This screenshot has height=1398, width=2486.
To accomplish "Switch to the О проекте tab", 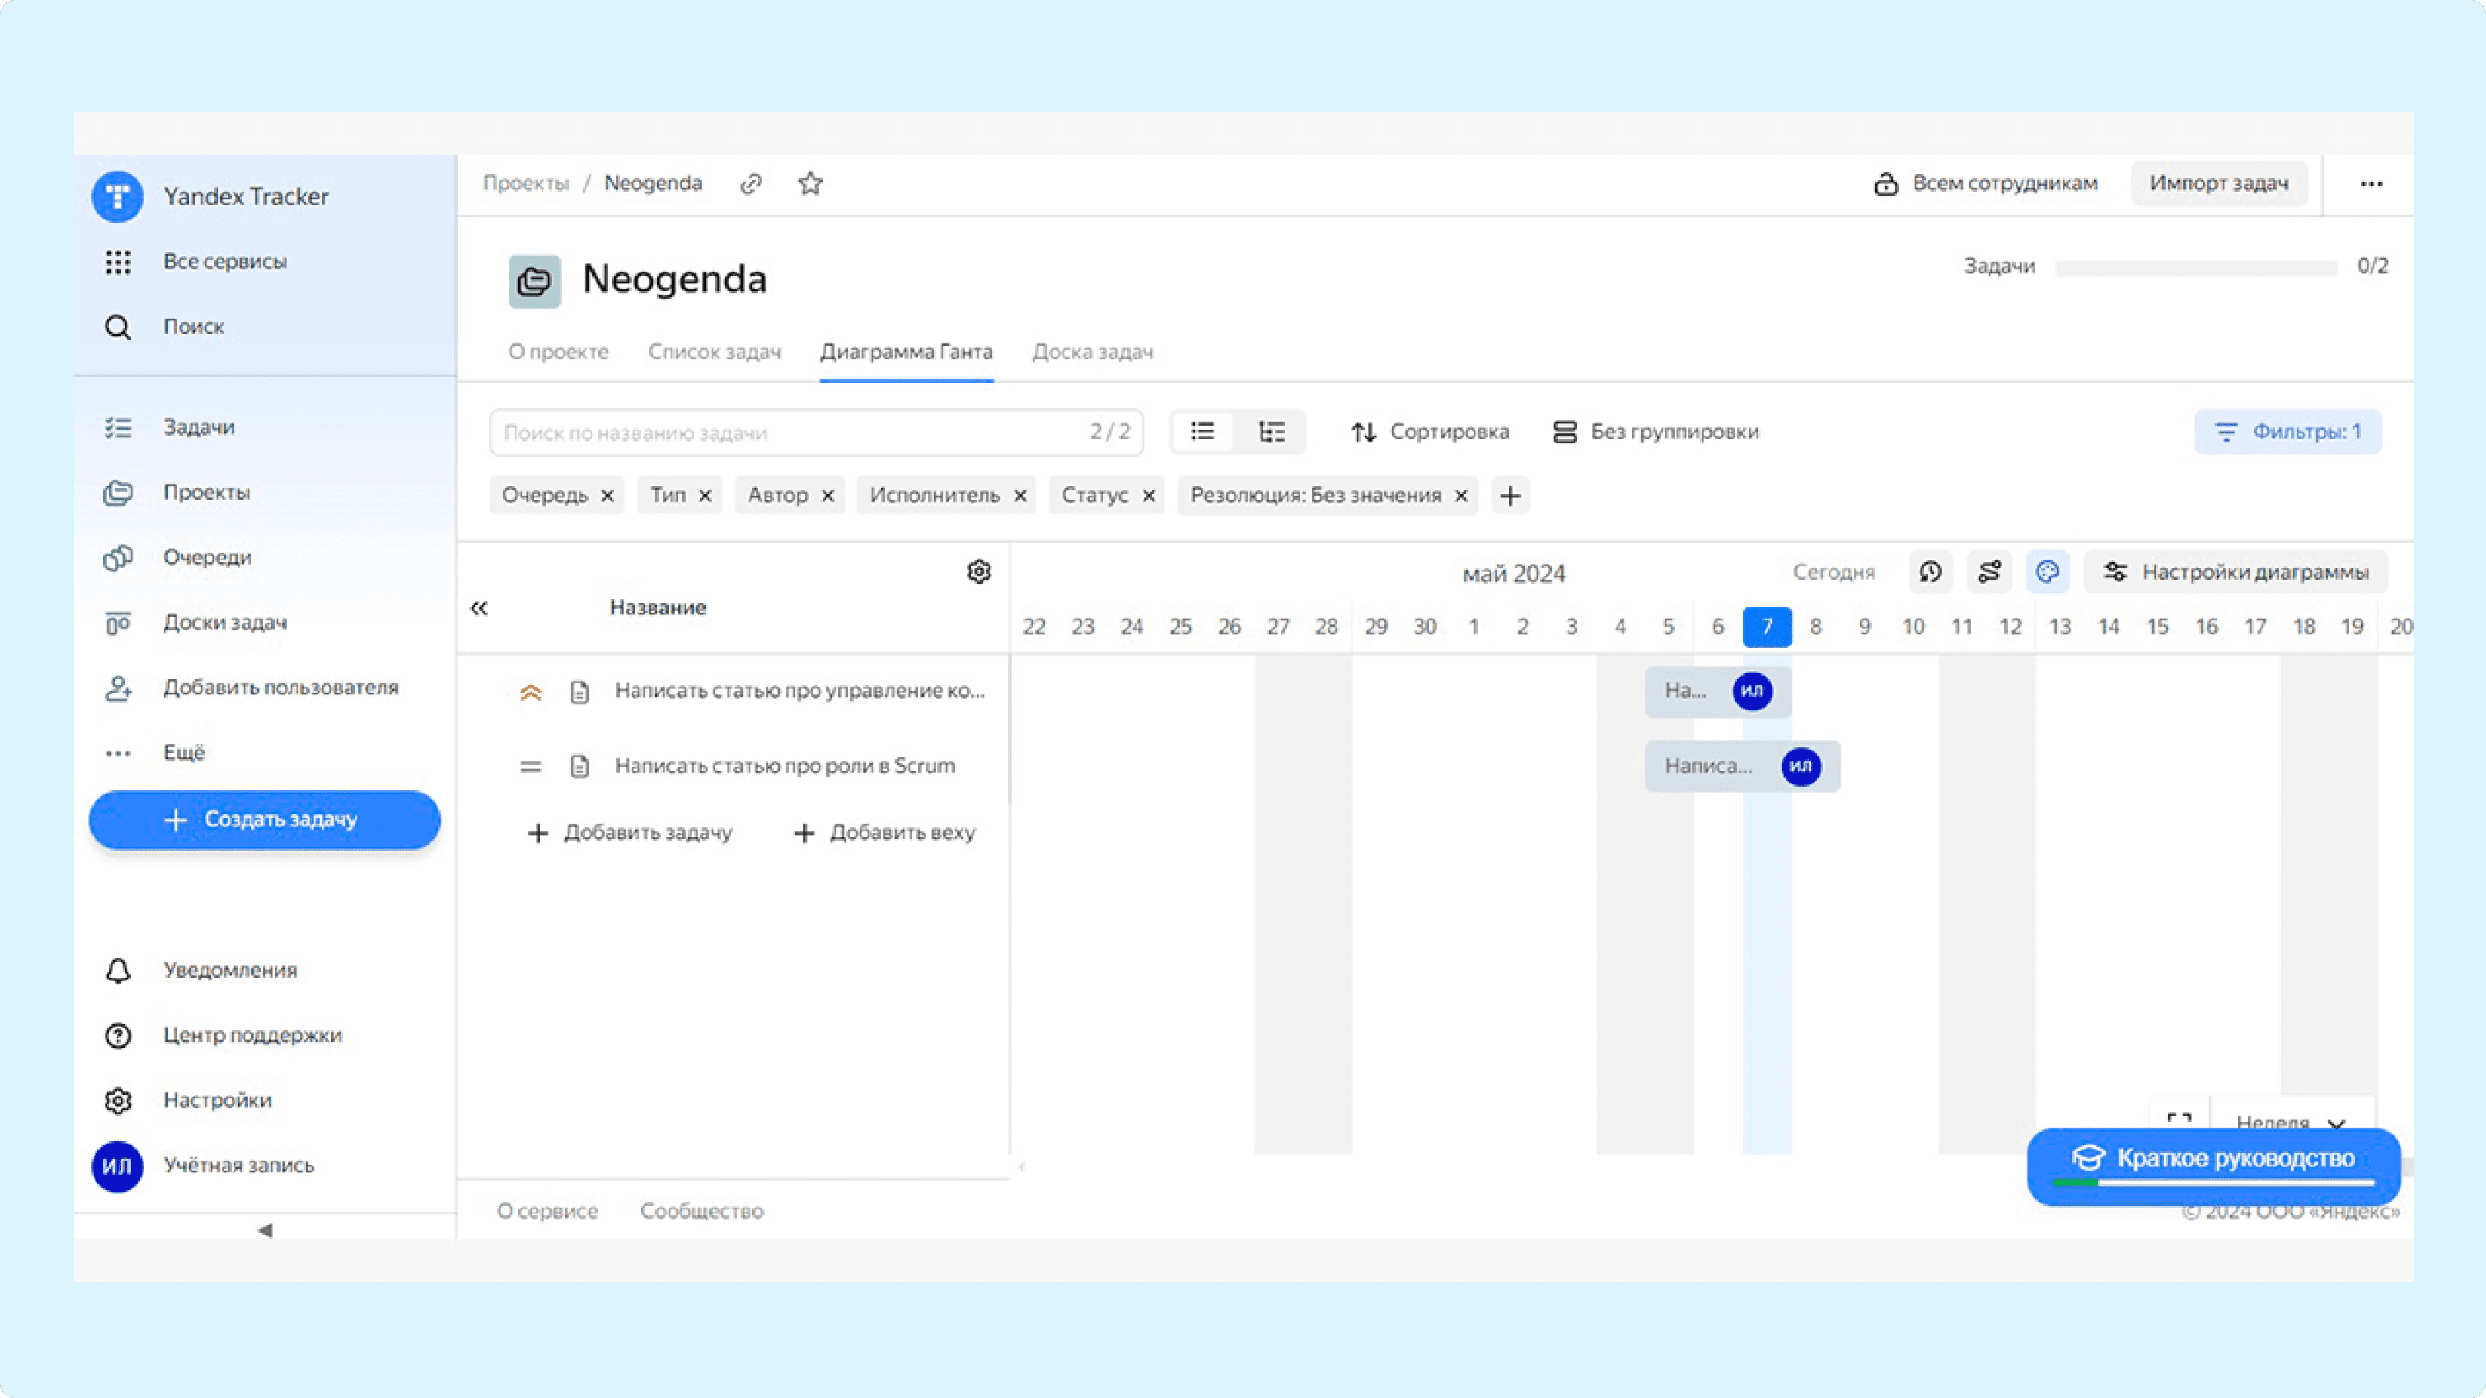I will point(558,353).
